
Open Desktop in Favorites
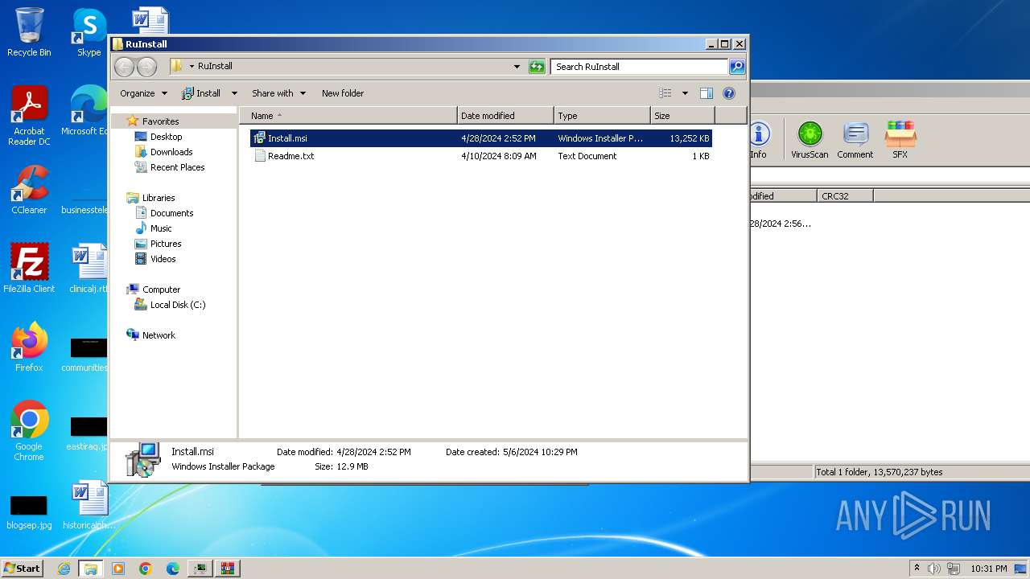[x=166, y=137]
